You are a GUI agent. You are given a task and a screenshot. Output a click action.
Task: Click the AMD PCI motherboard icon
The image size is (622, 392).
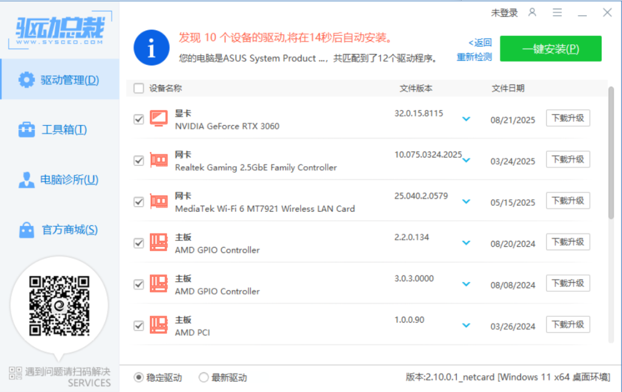coord(159,325)
